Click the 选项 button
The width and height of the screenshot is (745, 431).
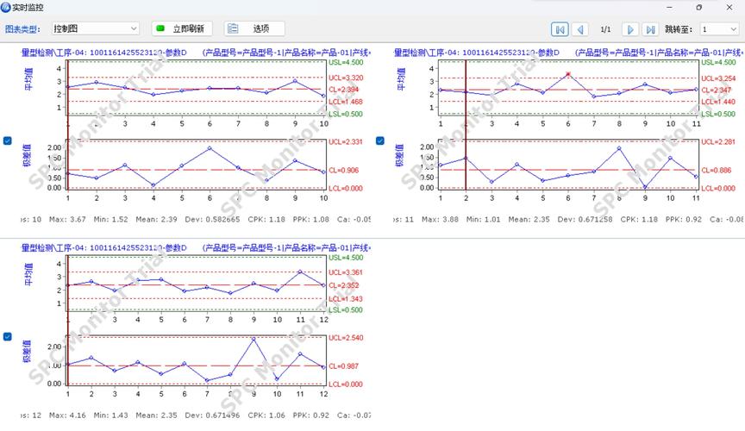pos(254,29)
